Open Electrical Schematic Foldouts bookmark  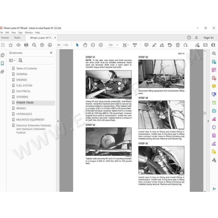pos(34,129)
